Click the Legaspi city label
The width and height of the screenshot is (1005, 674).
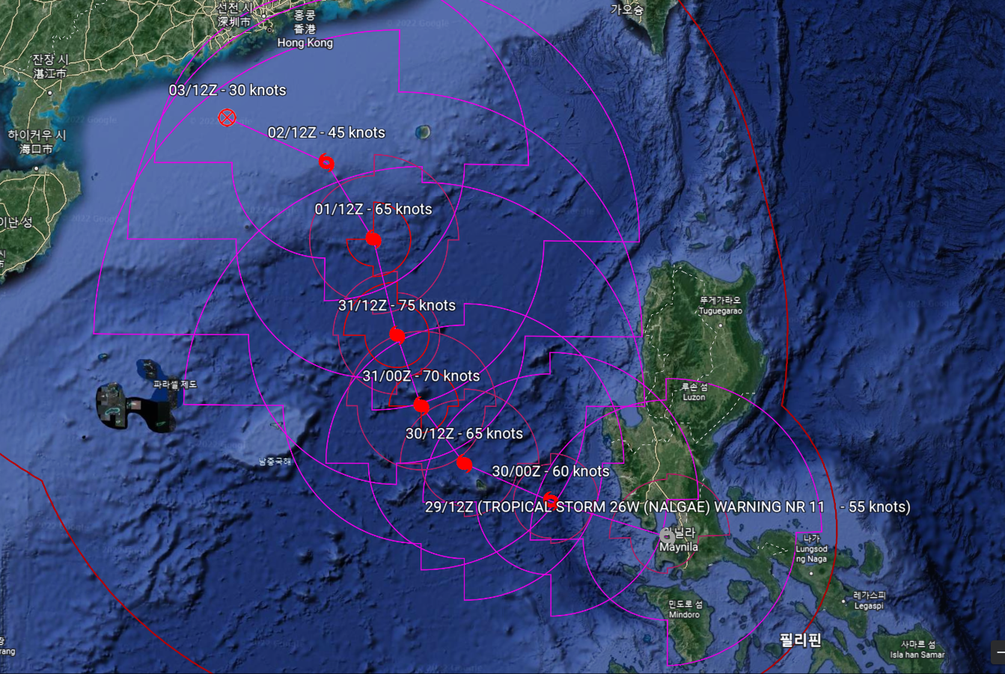(x=869, y=606)
